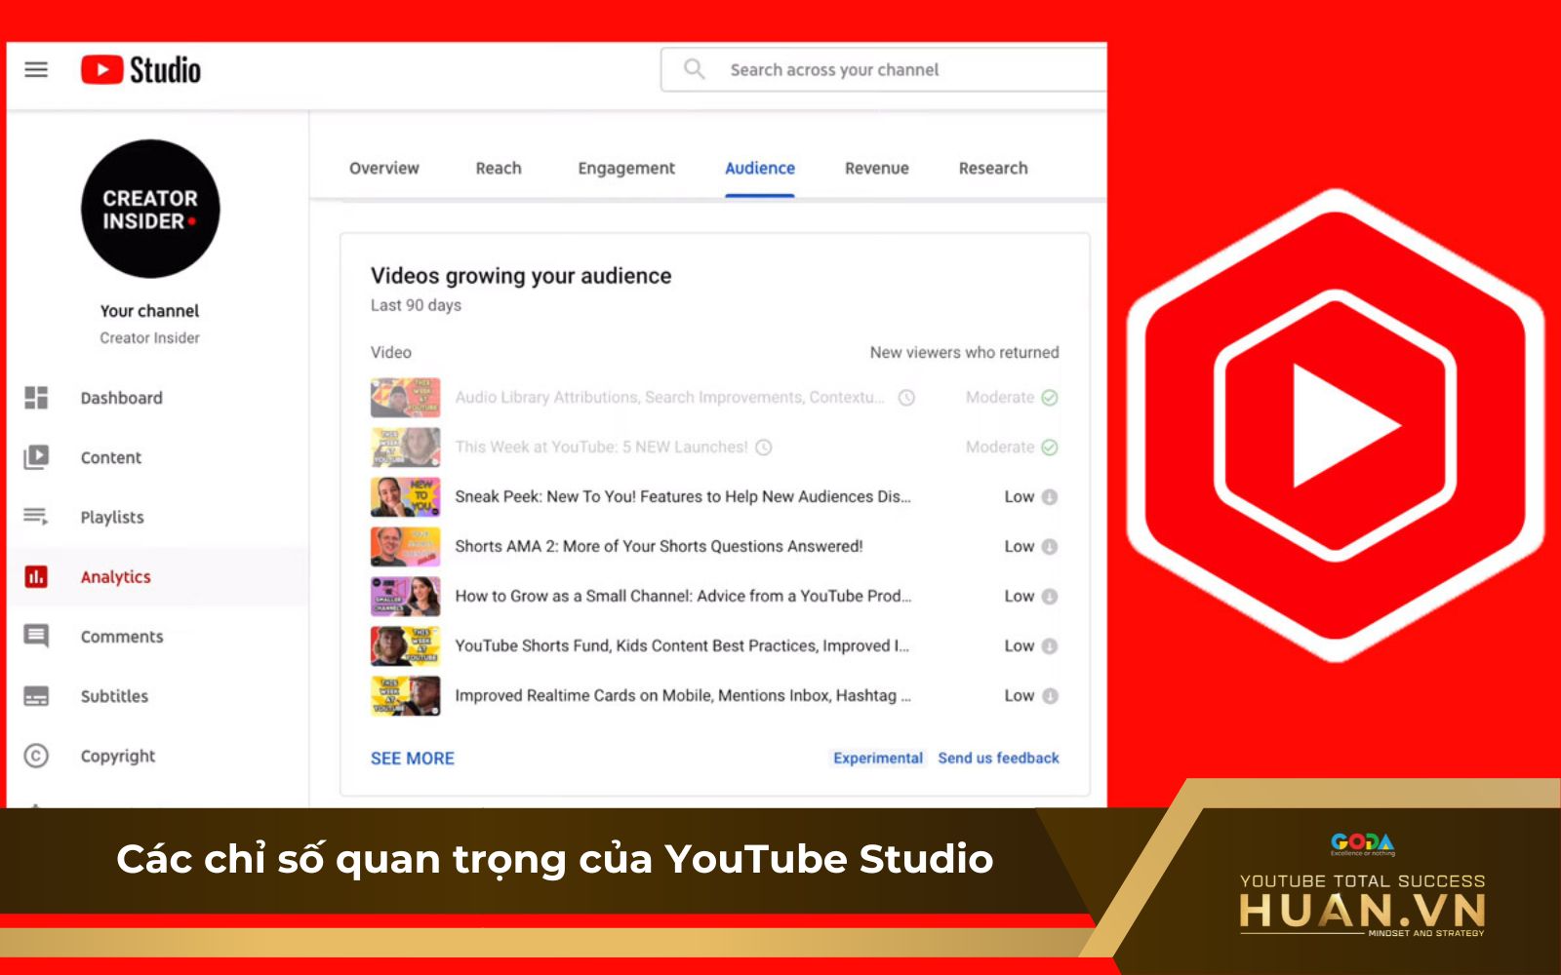Viewport: 1561px width, 975px height.
Task: Open thumbnail of YouTube Shorts Fund video
Action: pos(406,646)
